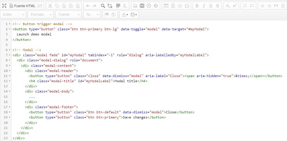Open the Fuente font dropdown
This screenshot has height=141, width=287.
pos(68,15)
